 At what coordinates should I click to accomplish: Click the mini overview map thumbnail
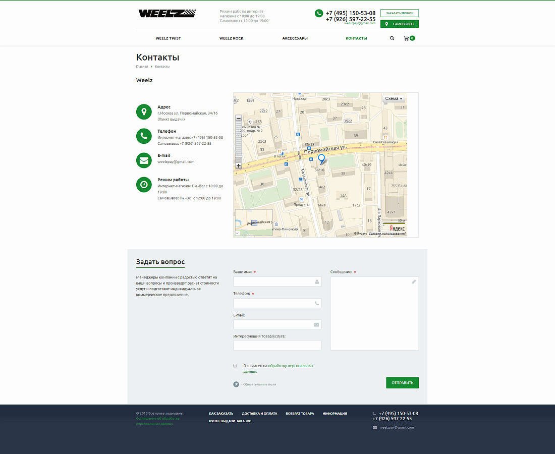pyautogui.click(x=254, y=222)
